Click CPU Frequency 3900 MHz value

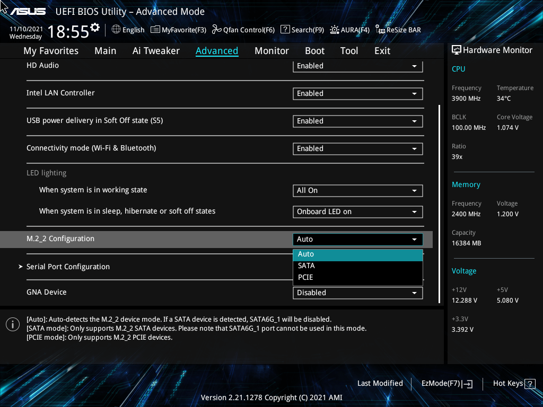coord(466,99)
